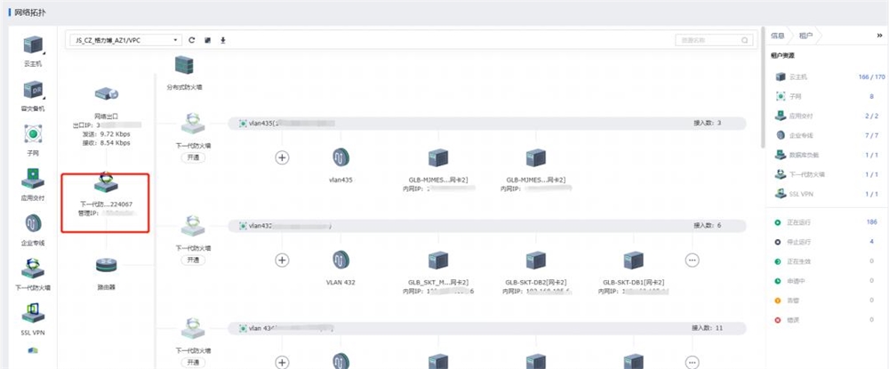Screen dimensions: 889x369
Task: Select the SSL VPN icon in left palette
Action: coord(33,312)
